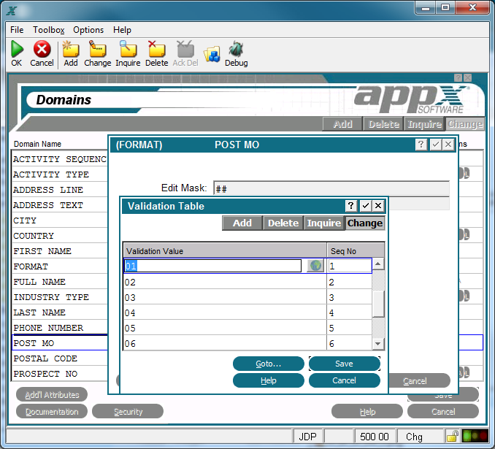Screen dimensions: 495x449
Task: Click the globe lookup icon beside value 01
Action: click(x=315, y=266)
